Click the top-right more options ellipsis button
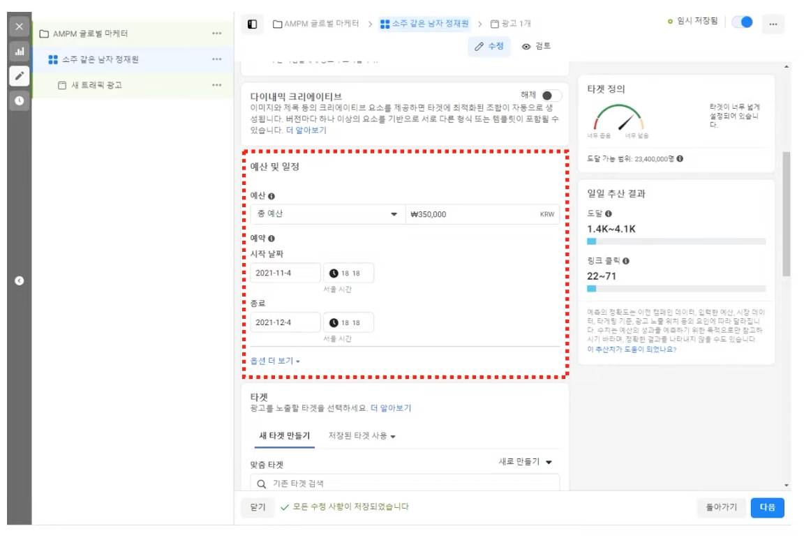The image size is (804, 547). pos(773,24)
